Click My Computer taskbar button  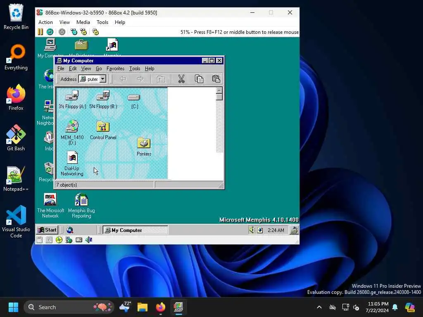(x=135, y=230)
